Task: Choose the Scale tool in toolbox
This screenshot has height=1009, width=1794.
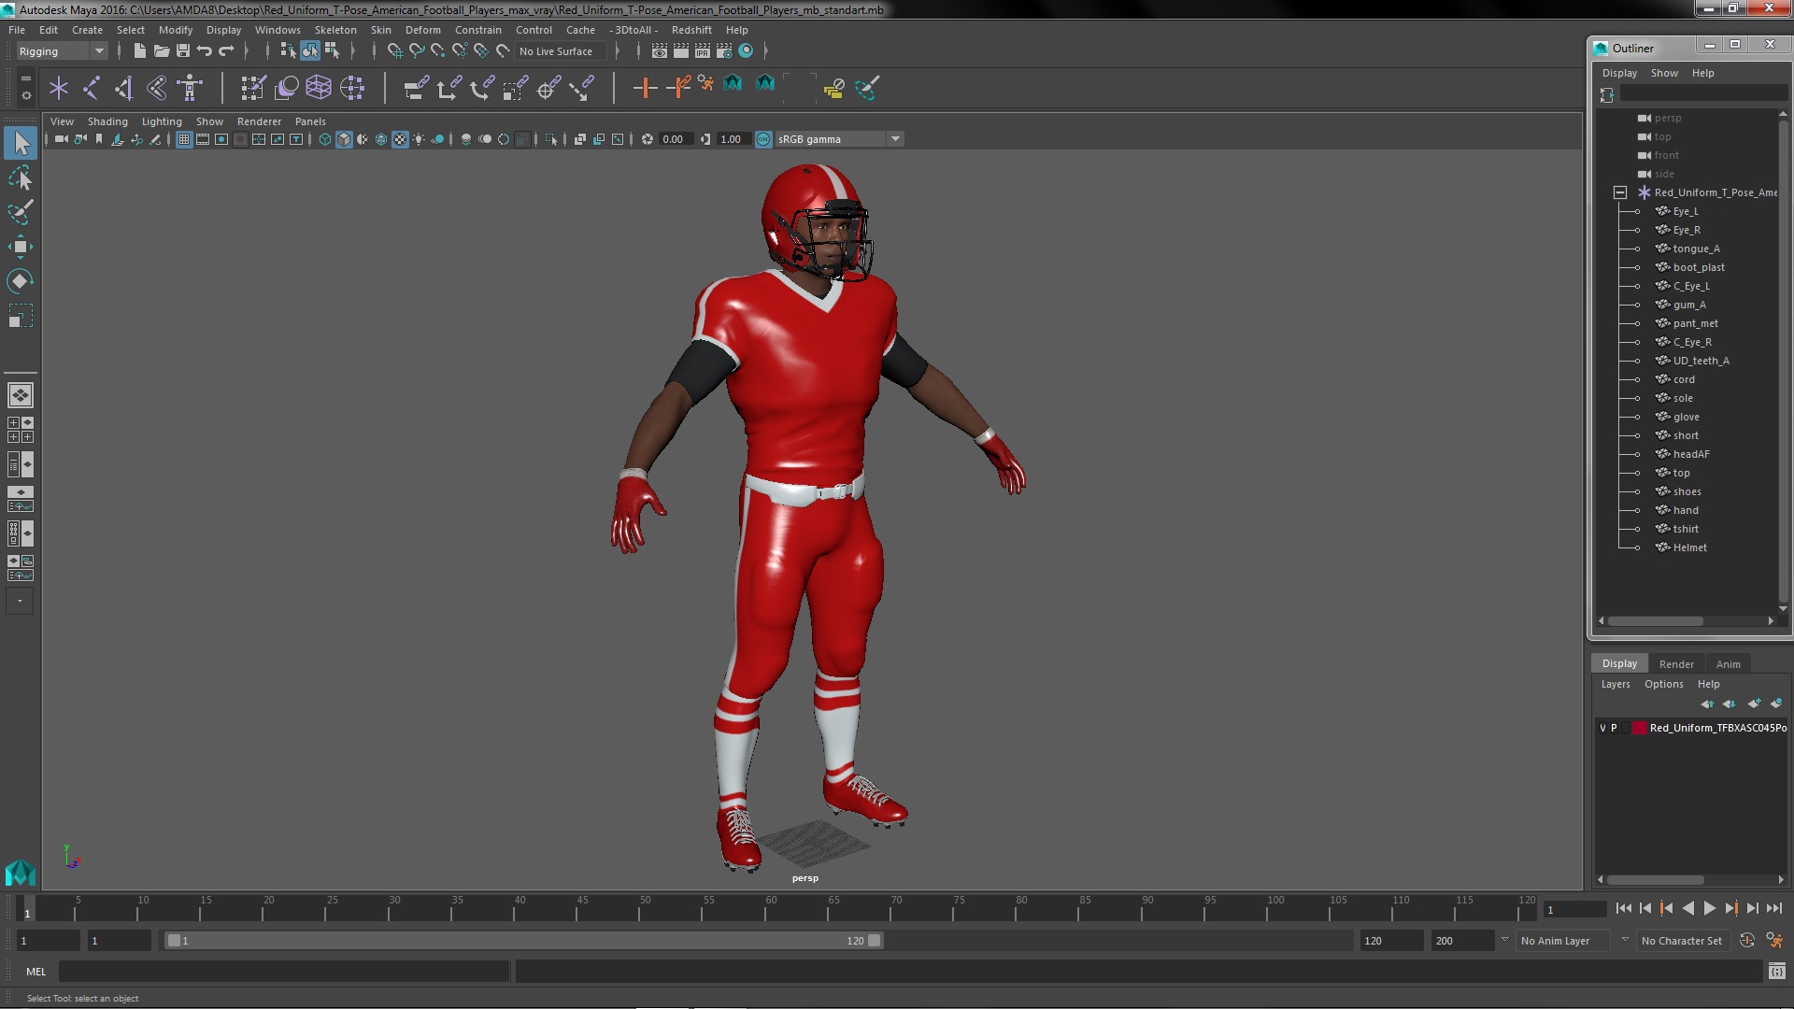Action: tap(20, 316)
